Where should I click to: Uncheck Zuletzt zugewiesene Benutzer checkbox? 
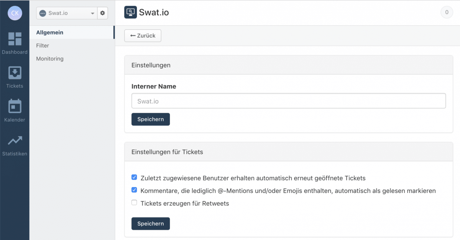134,177
